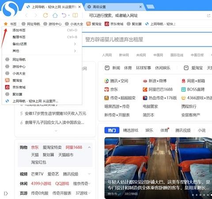
Task: Click the page search box
Action: [x=147, y=39]
